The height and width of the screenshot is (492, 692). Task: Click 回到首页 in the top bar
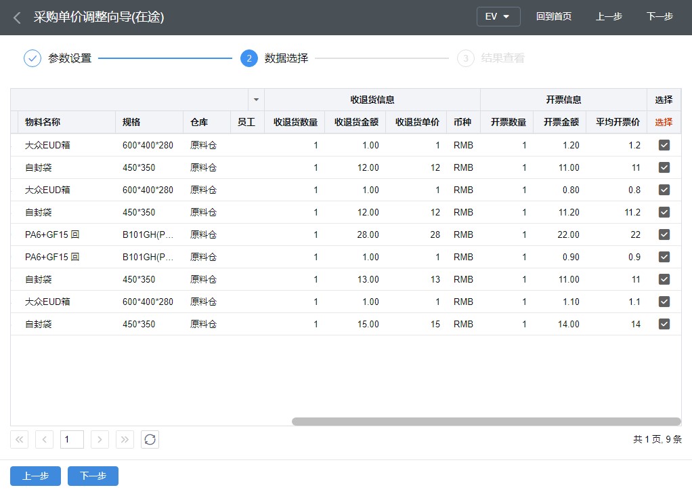coord(554,17)
